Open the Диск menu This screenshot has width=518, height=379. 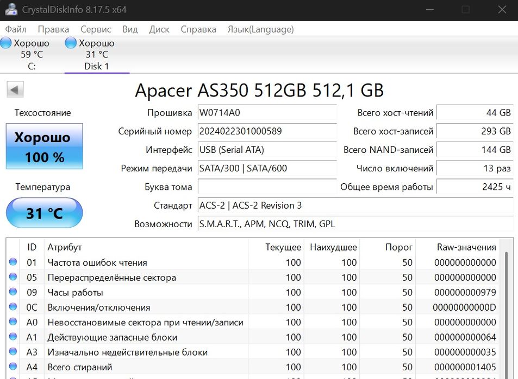click(x=159, y=29)
